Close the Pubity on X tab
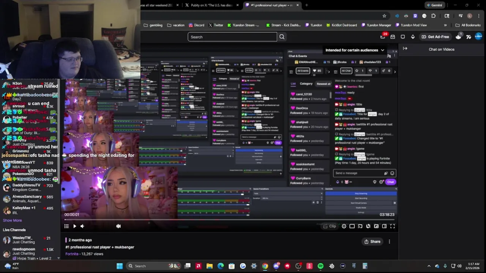The image size is (486, 273). tap(238, 5)
